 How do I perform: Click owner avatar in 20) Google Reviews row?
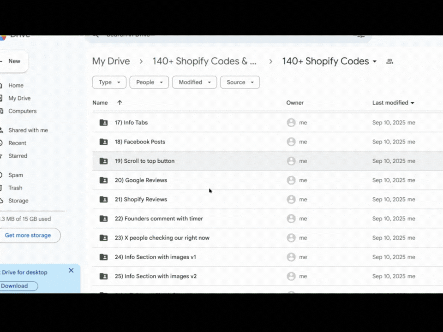(291, 180)
